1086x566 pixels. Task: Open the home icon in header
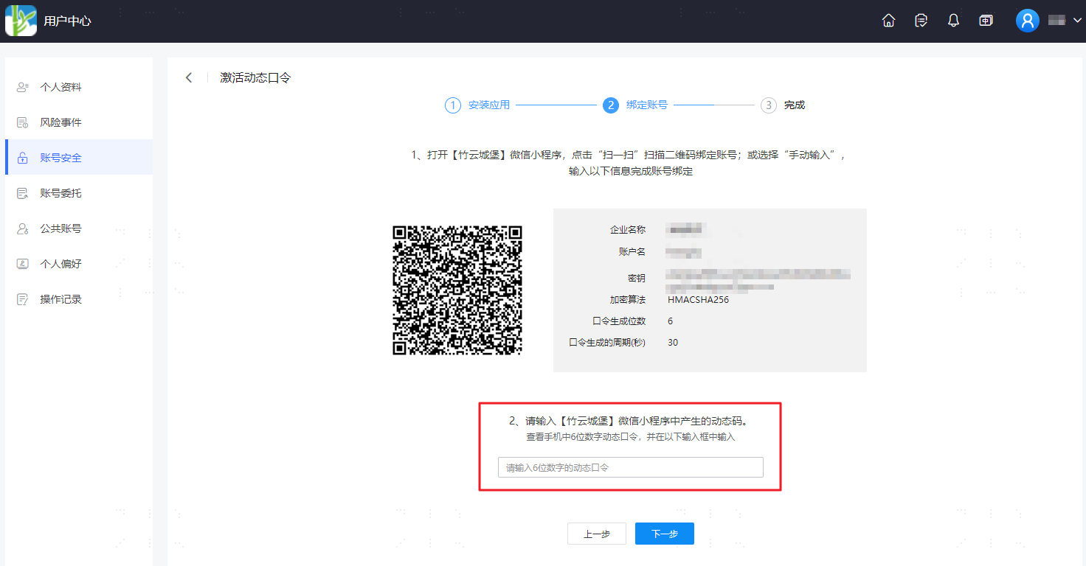click(x=889, y=21)
